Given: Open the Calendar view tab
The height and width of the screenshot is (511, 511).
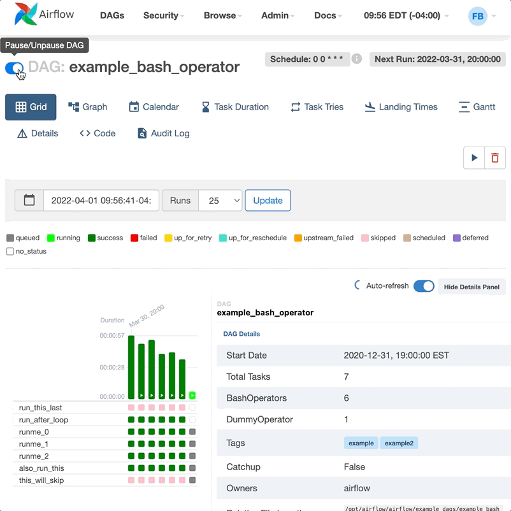Looking at the screenshot, I should pyautogui.click(x=154, y=107).
